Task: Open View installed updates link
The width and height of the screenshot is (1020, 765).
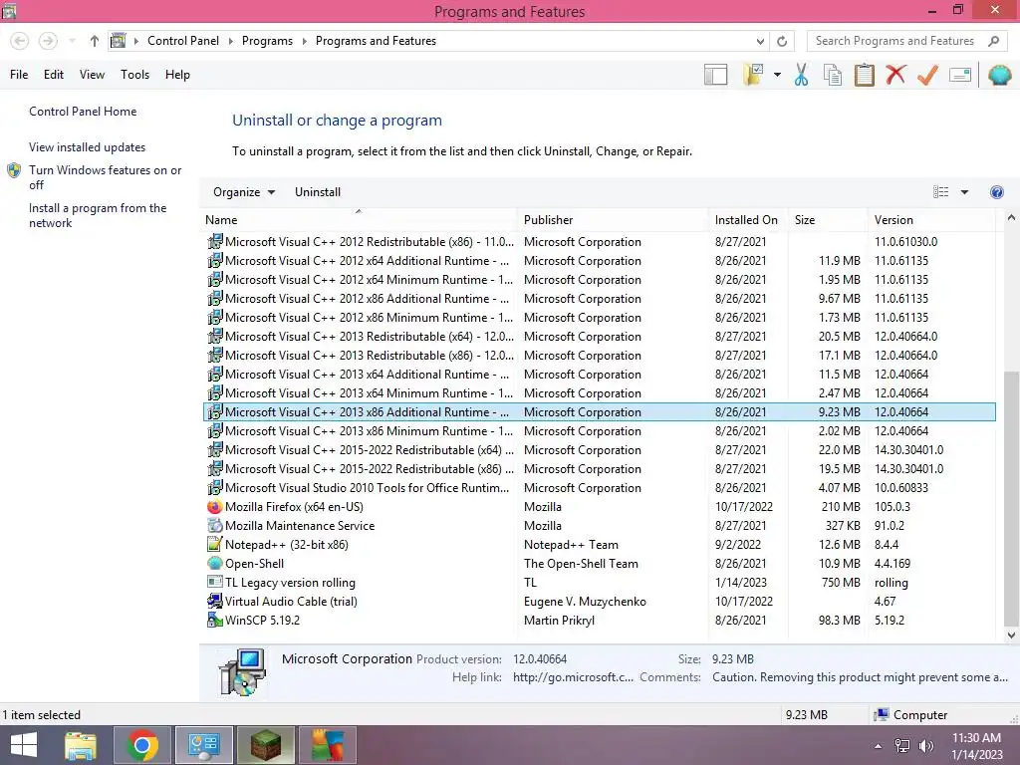Action: (88, 147)
